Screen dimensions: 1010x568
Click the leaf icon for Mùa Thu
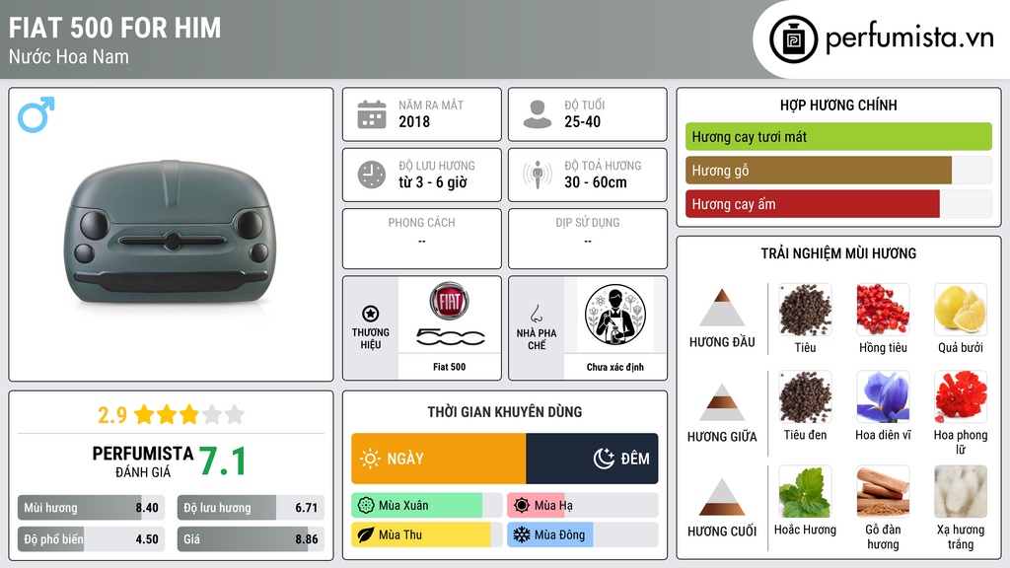(x=366, y=534)
